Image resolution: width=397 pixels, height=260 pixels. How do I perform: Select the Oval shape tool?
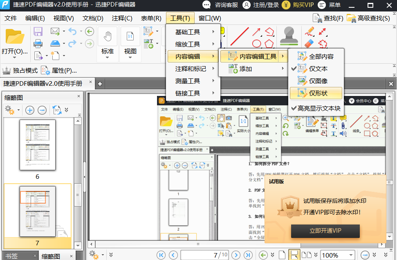(256, 44)
